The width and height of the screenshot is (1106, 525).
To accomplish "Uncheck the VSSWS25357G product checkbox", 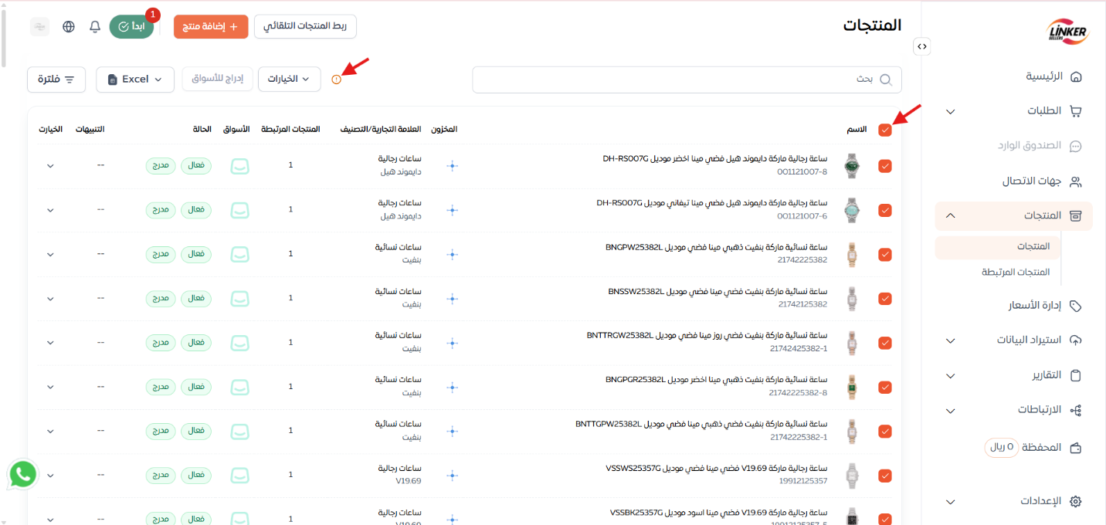I will click(885, 476).
